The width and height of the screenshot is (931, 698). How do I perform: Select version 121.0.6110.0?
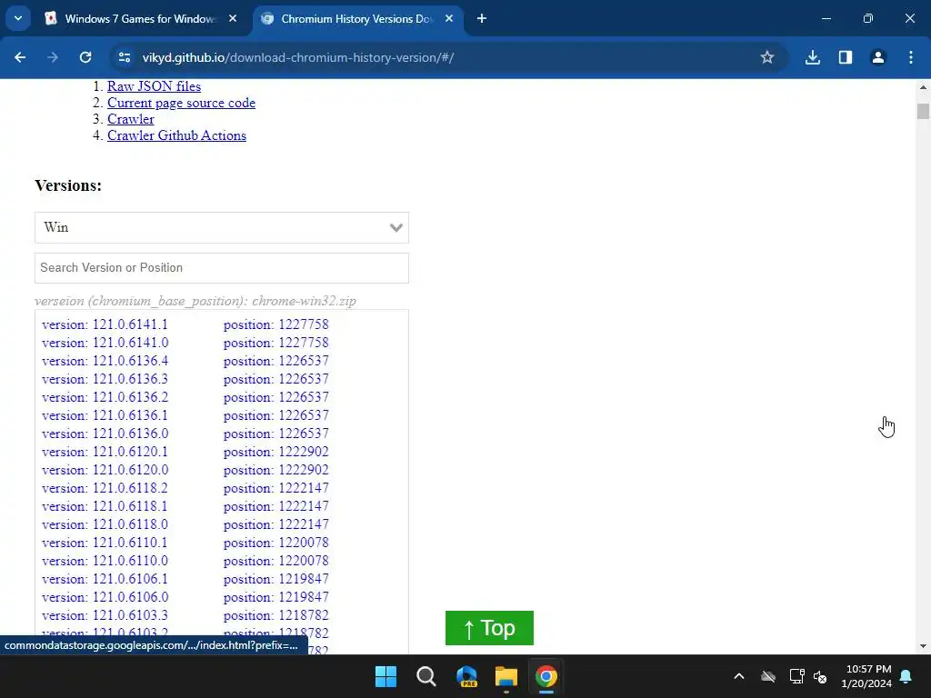pyautogui.click(x=105, y=561)
